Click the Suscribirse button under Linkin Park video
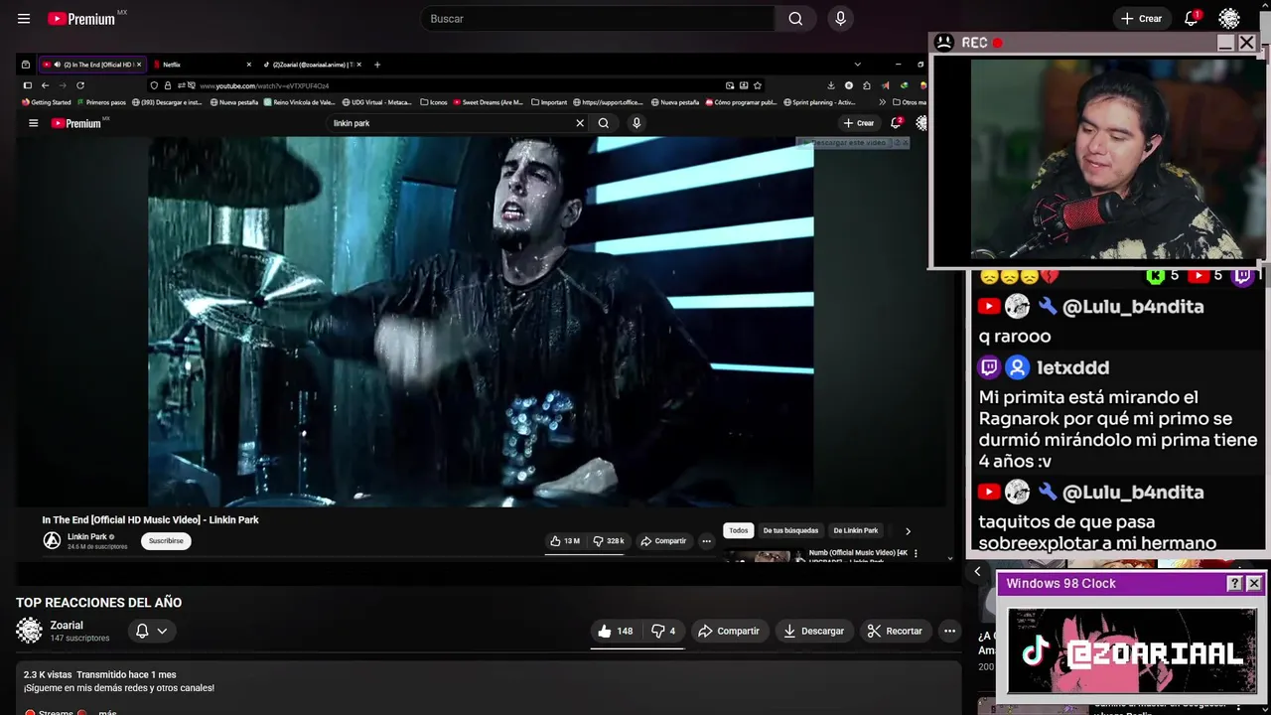This screenshot has width=1271, height=715. pyautogui.click(x=166, y=541)
